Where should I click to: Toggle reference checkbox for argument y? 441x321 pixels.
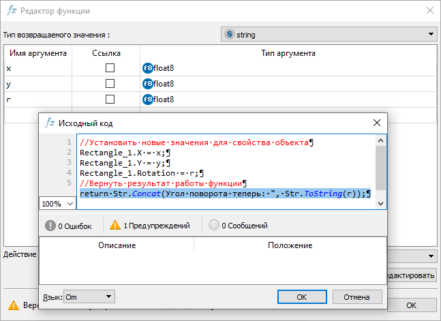click(x=110, y=84)
